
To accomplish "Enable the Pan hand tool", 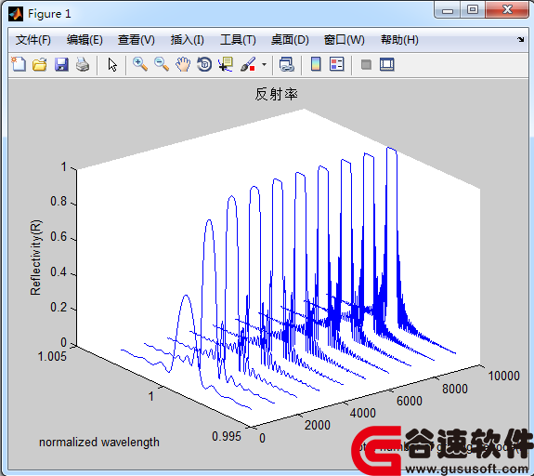I will pyautogui.click(x=183, y=64).
